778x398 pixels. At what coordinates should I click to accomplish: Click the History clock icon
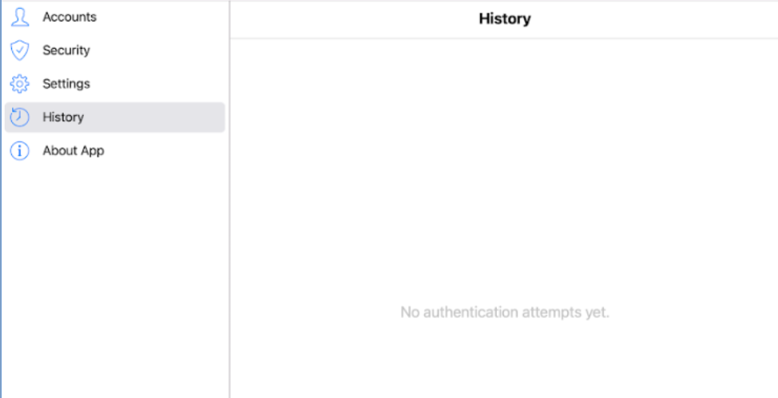(19, 117)
